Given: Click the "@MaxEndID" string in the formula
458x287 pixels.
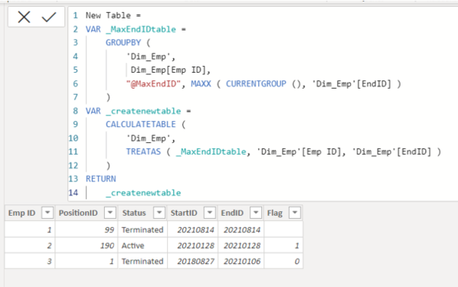Looking at the screenshot, I should tap(154, 83).
